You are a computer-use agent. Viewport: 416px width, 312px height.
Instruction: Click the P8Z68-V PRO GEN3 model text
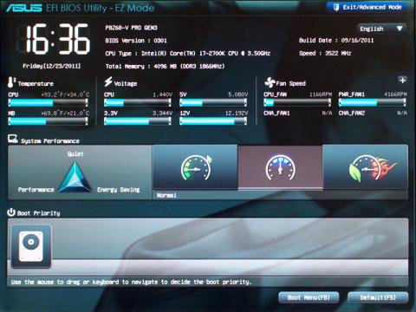[x=131, y=28]
